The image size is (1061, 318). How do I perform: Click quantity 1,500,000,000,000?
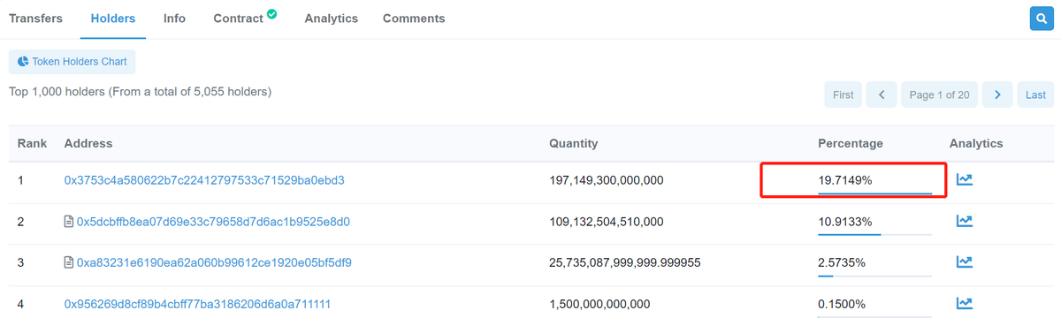[599, 304]
